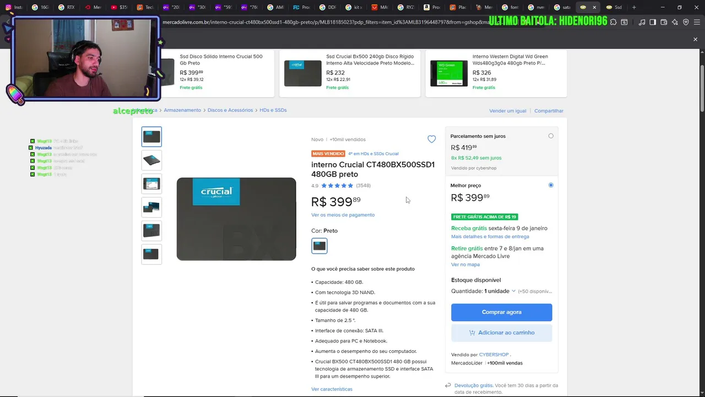Click the VPN shield icon in the toolbar

point(686,22)
